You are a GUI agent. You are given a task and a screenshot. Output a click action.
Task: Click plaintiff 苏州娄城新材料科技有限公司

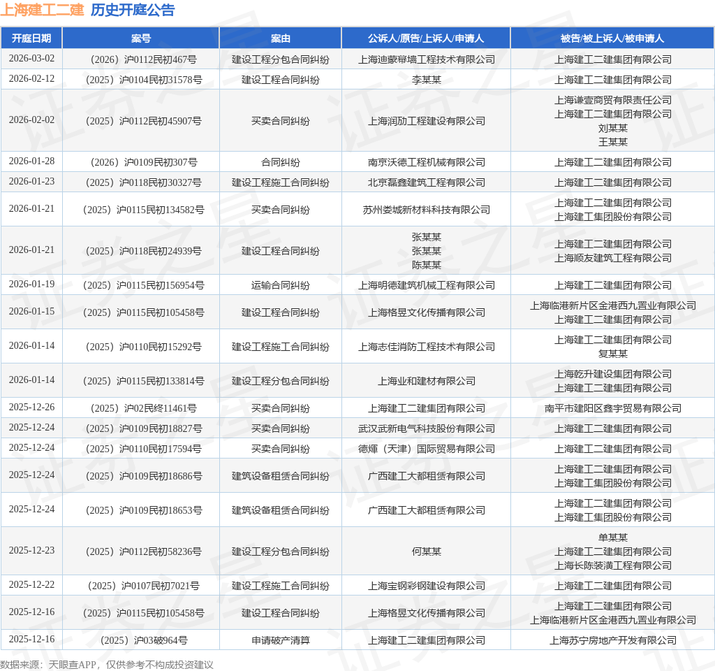(x=427, y=210)
